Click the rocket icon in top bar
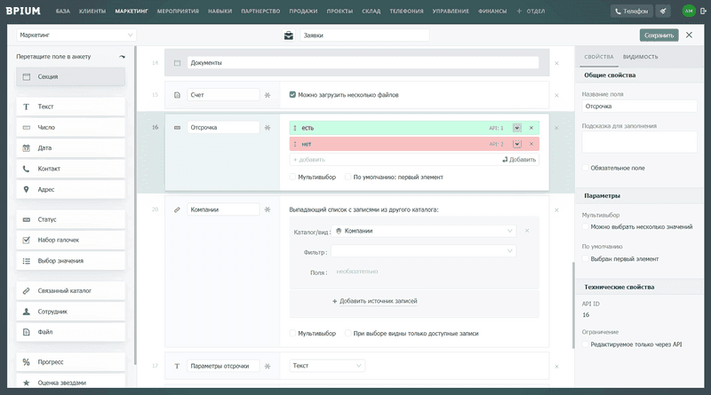The image size is (711, 395). (663, 11)
